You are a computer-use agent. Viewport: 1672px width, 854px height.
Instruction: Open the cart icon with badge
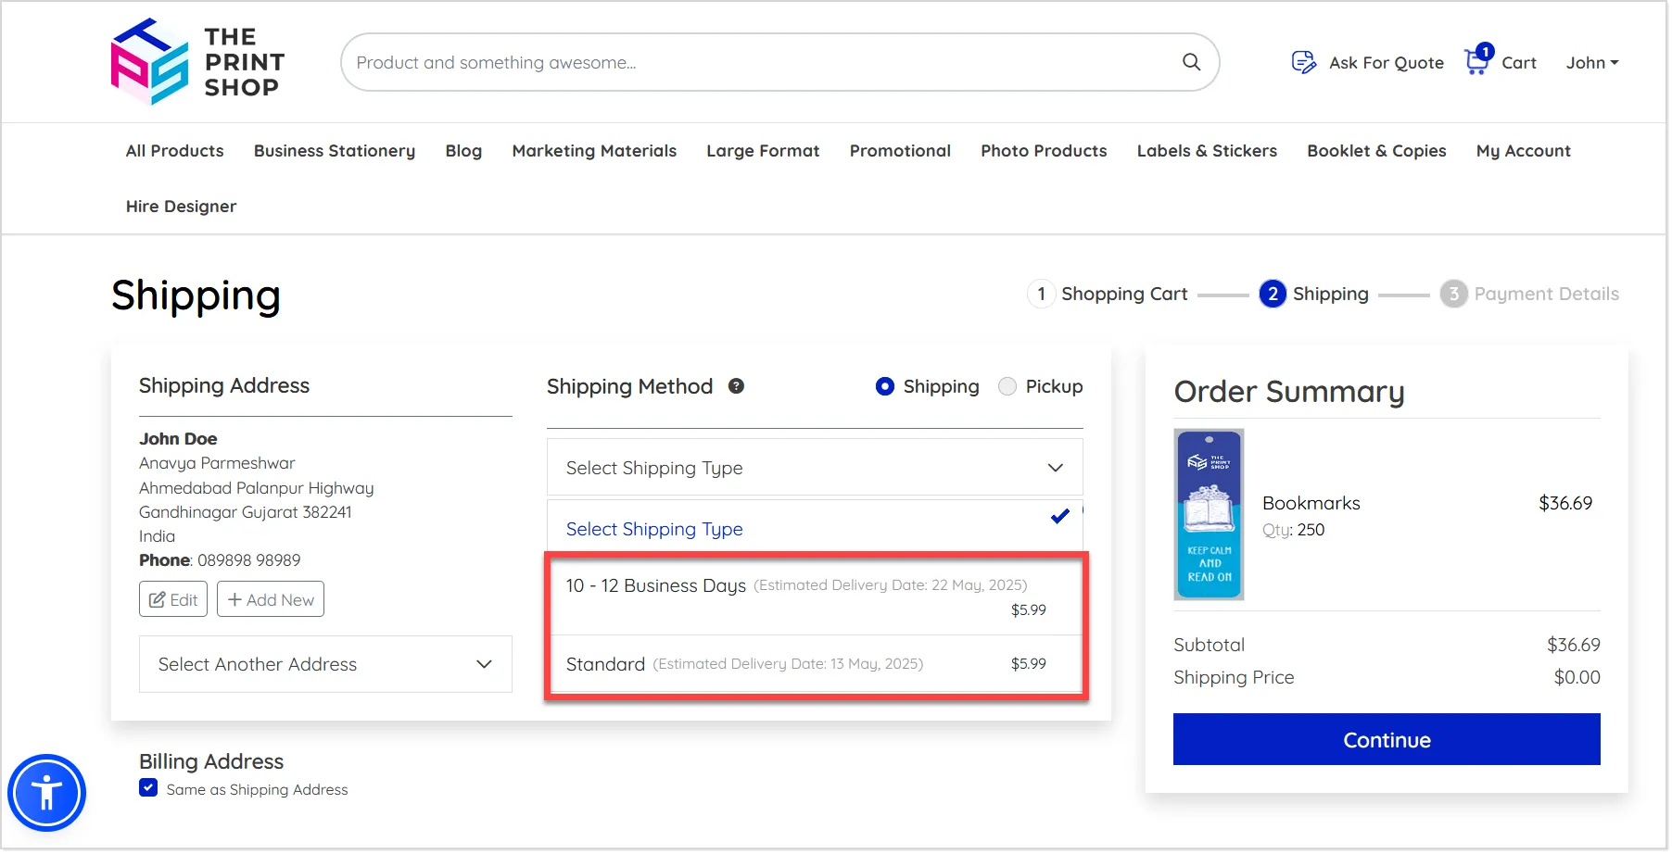pos(1478,60)
